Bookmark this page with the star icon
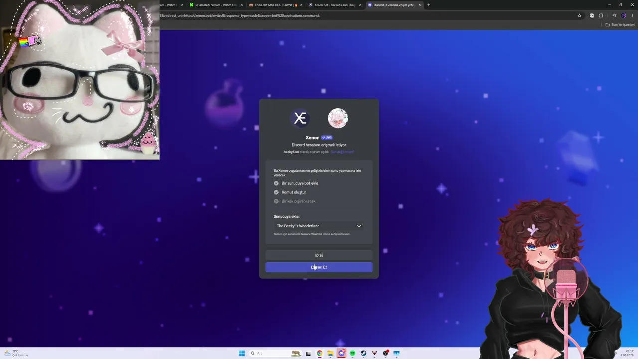This screenshot has height=359, width=638. point(579,15)
